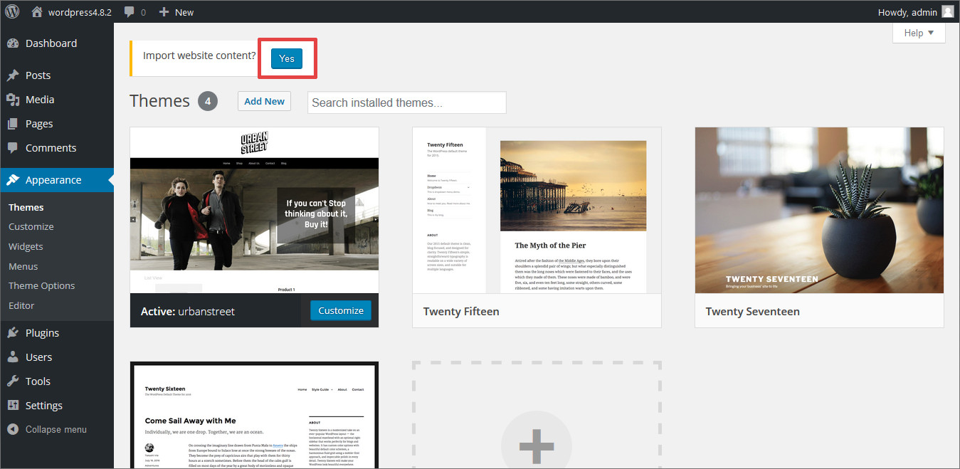
Task: Click the Users person icon
Action: (x=13, y=357)
